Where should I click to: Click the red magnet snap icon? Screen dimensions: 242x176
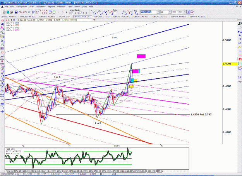click(240, 59)
